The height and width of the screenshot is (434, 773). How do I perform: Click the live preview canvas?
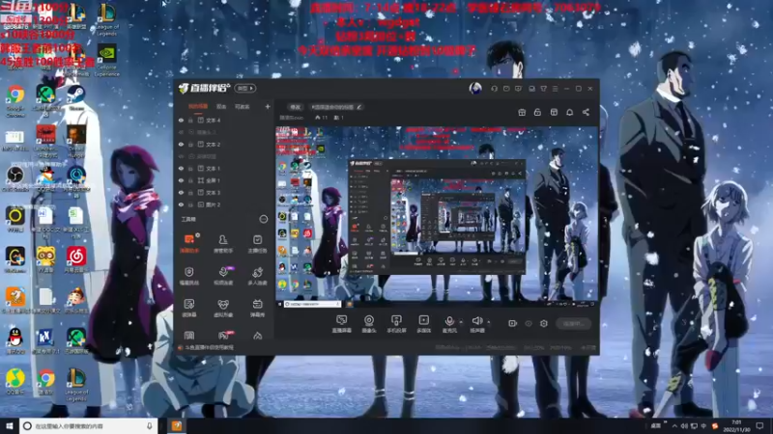coord(437,216)
